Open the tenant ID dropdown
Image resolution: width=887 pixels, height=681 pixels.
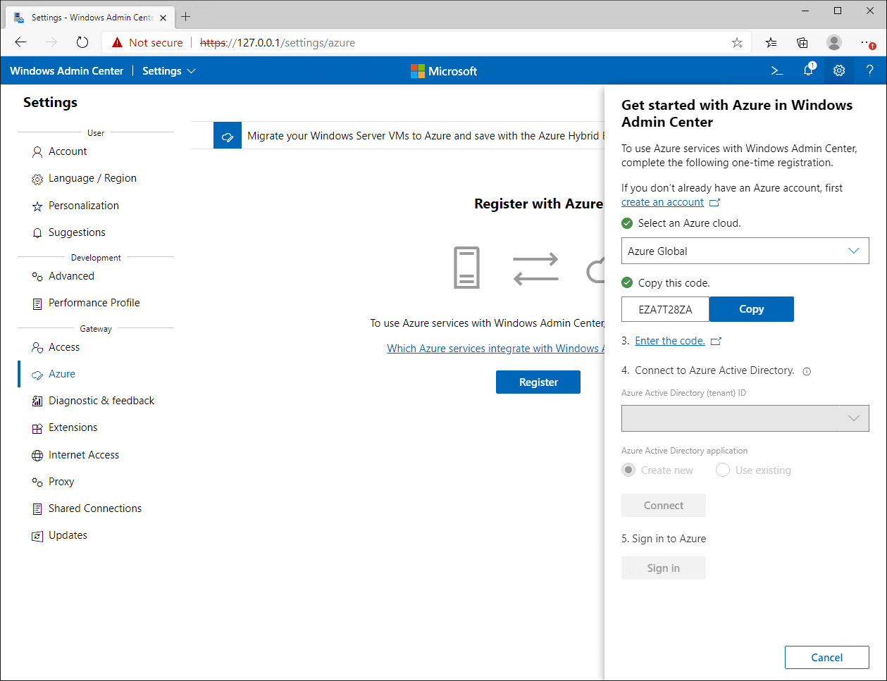(x=745, y=418)
